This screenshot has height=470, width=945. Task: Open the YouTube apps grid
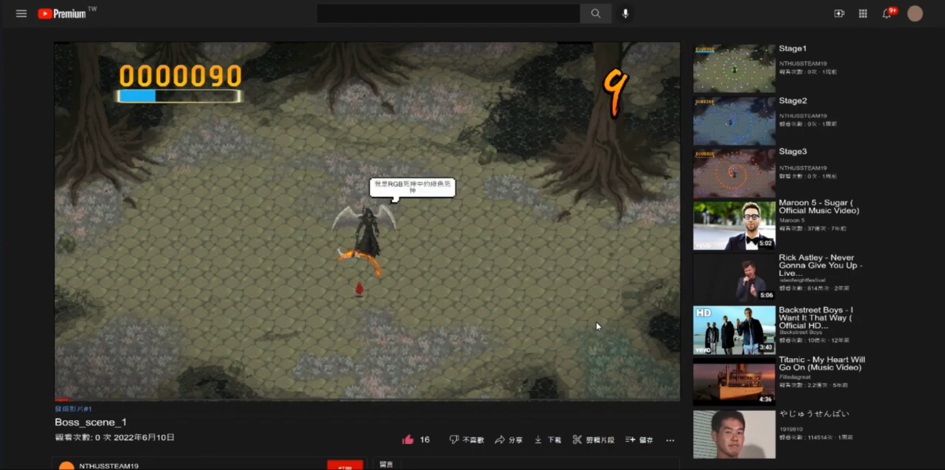click(863, 14)
